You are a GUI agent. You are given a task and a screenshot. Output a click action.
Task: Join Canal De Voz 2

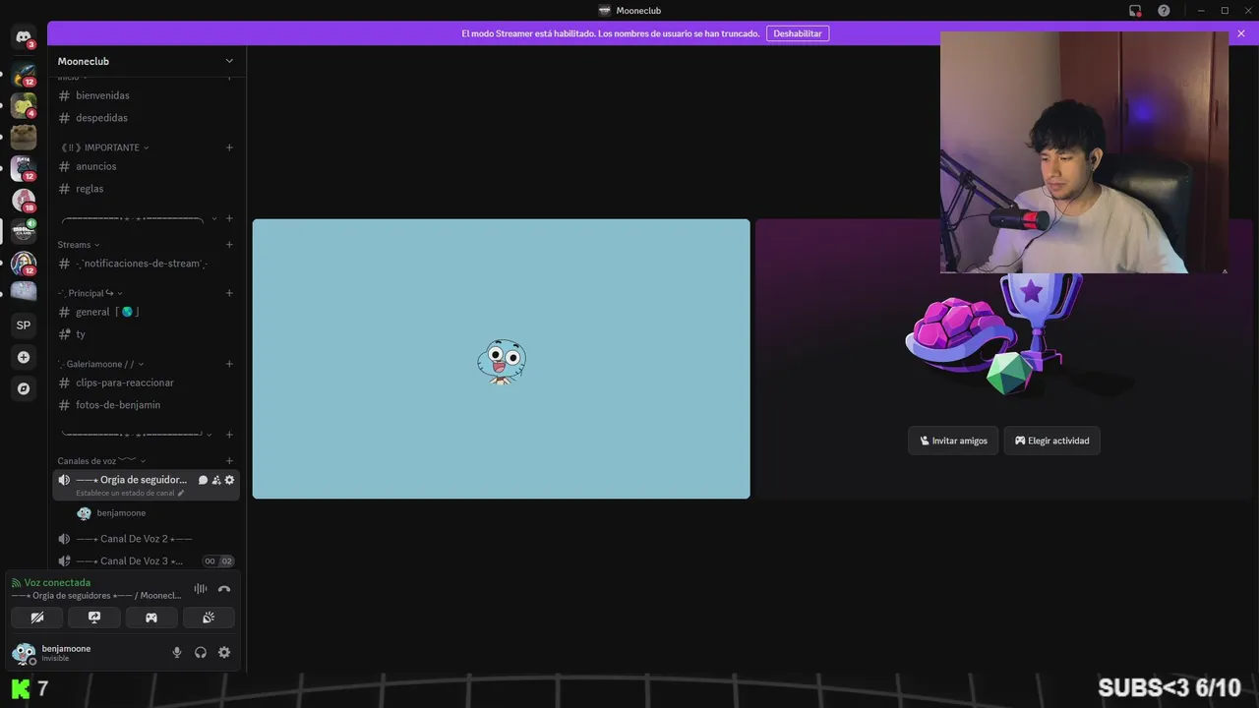point(146,539)
